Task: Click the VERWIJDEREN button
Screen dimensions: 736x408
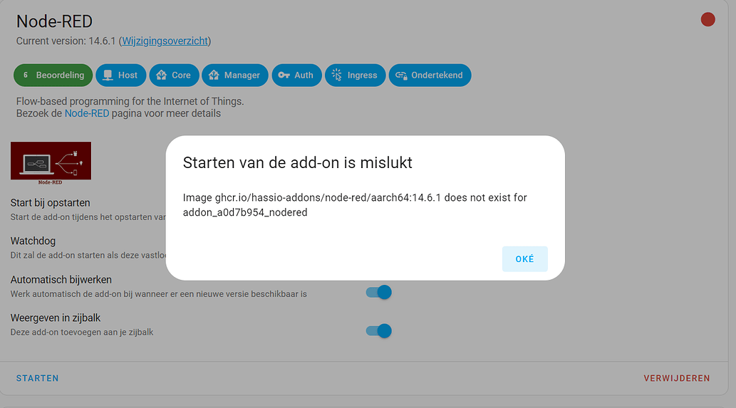Action: pos(676,378)
